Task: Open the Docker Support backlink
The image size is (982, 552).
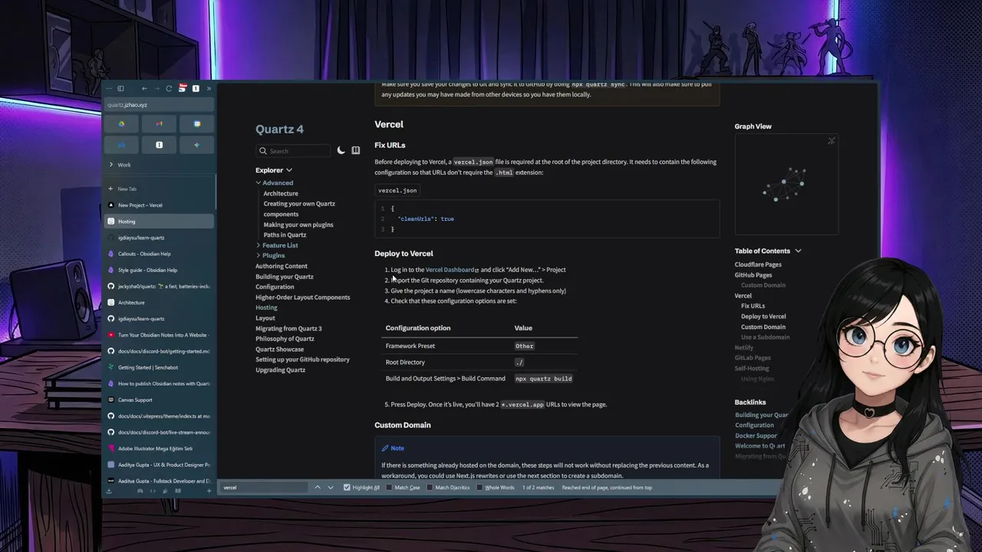Action: tap(756, 435)
